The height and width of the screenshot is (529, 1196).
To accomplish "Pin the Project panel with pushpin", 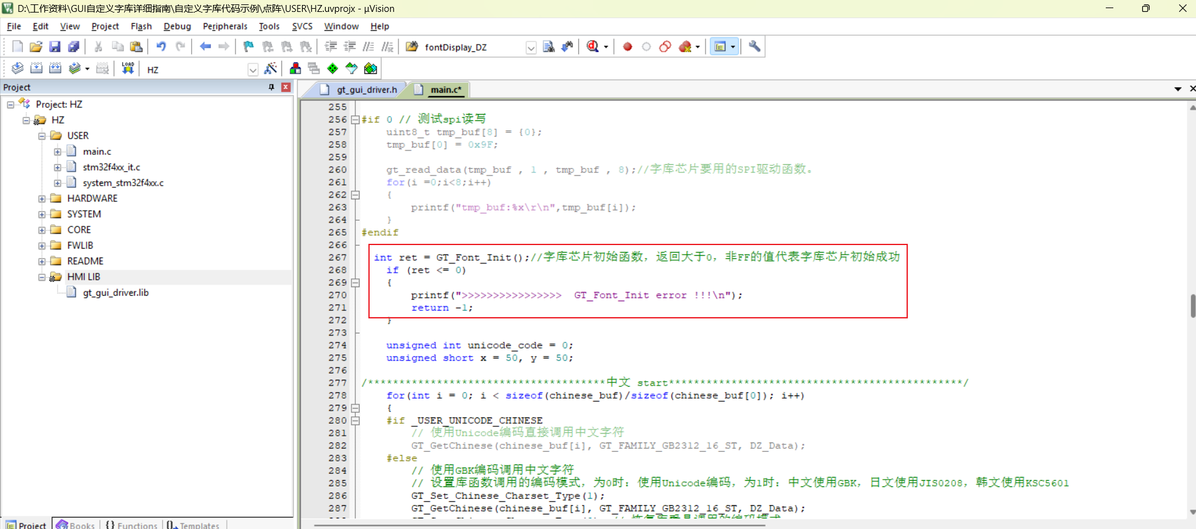I will (271, 87).
